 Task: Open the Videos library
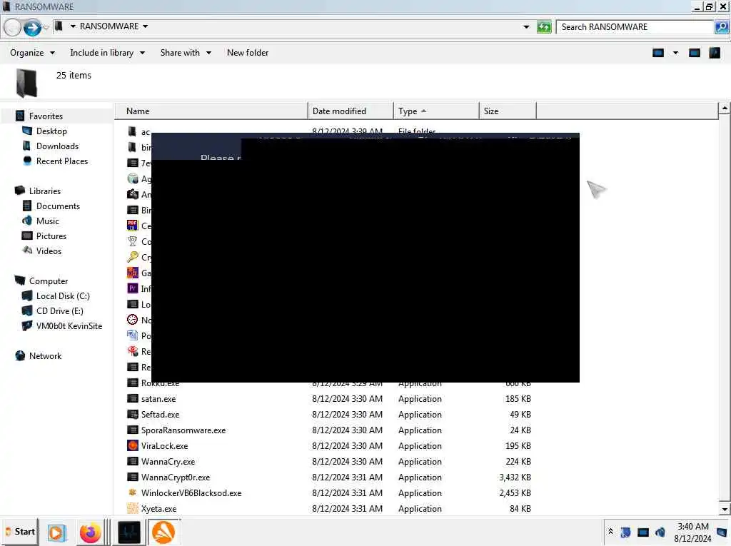49,251
